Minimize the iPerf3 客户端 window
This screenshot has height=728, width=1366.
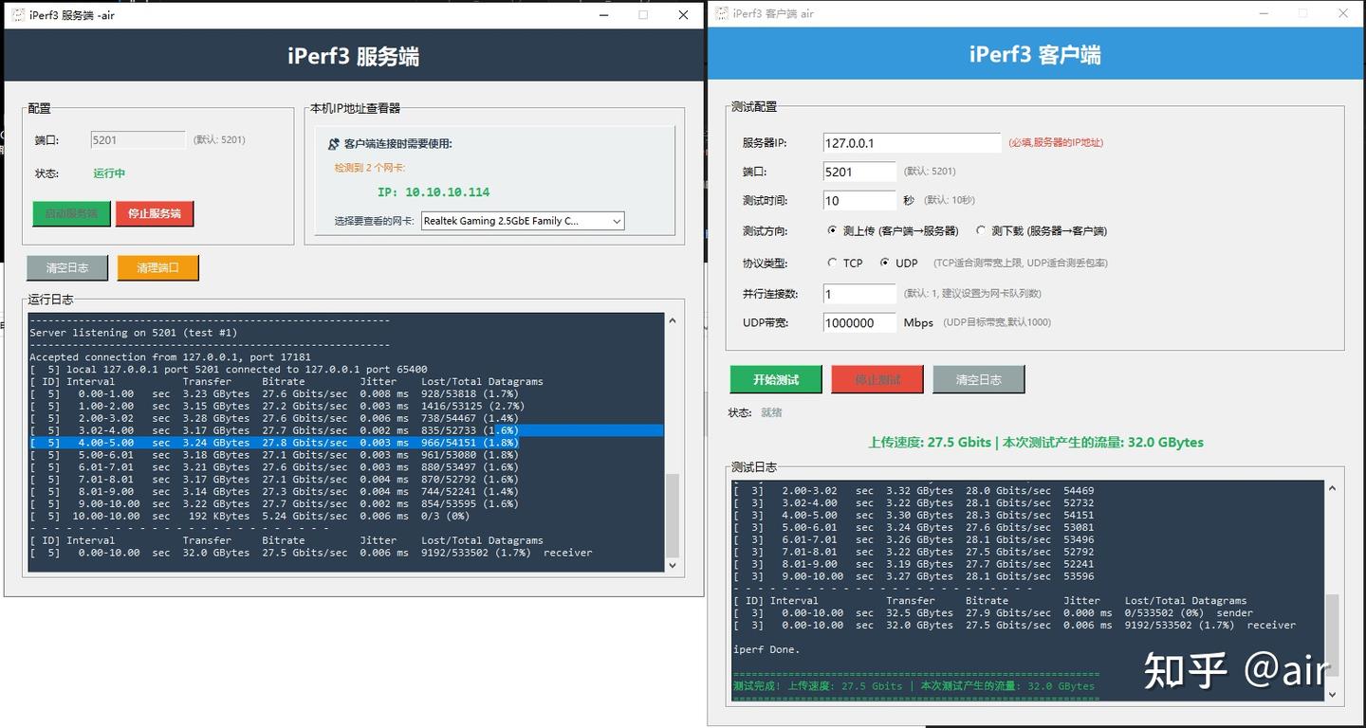[1264, 13]
